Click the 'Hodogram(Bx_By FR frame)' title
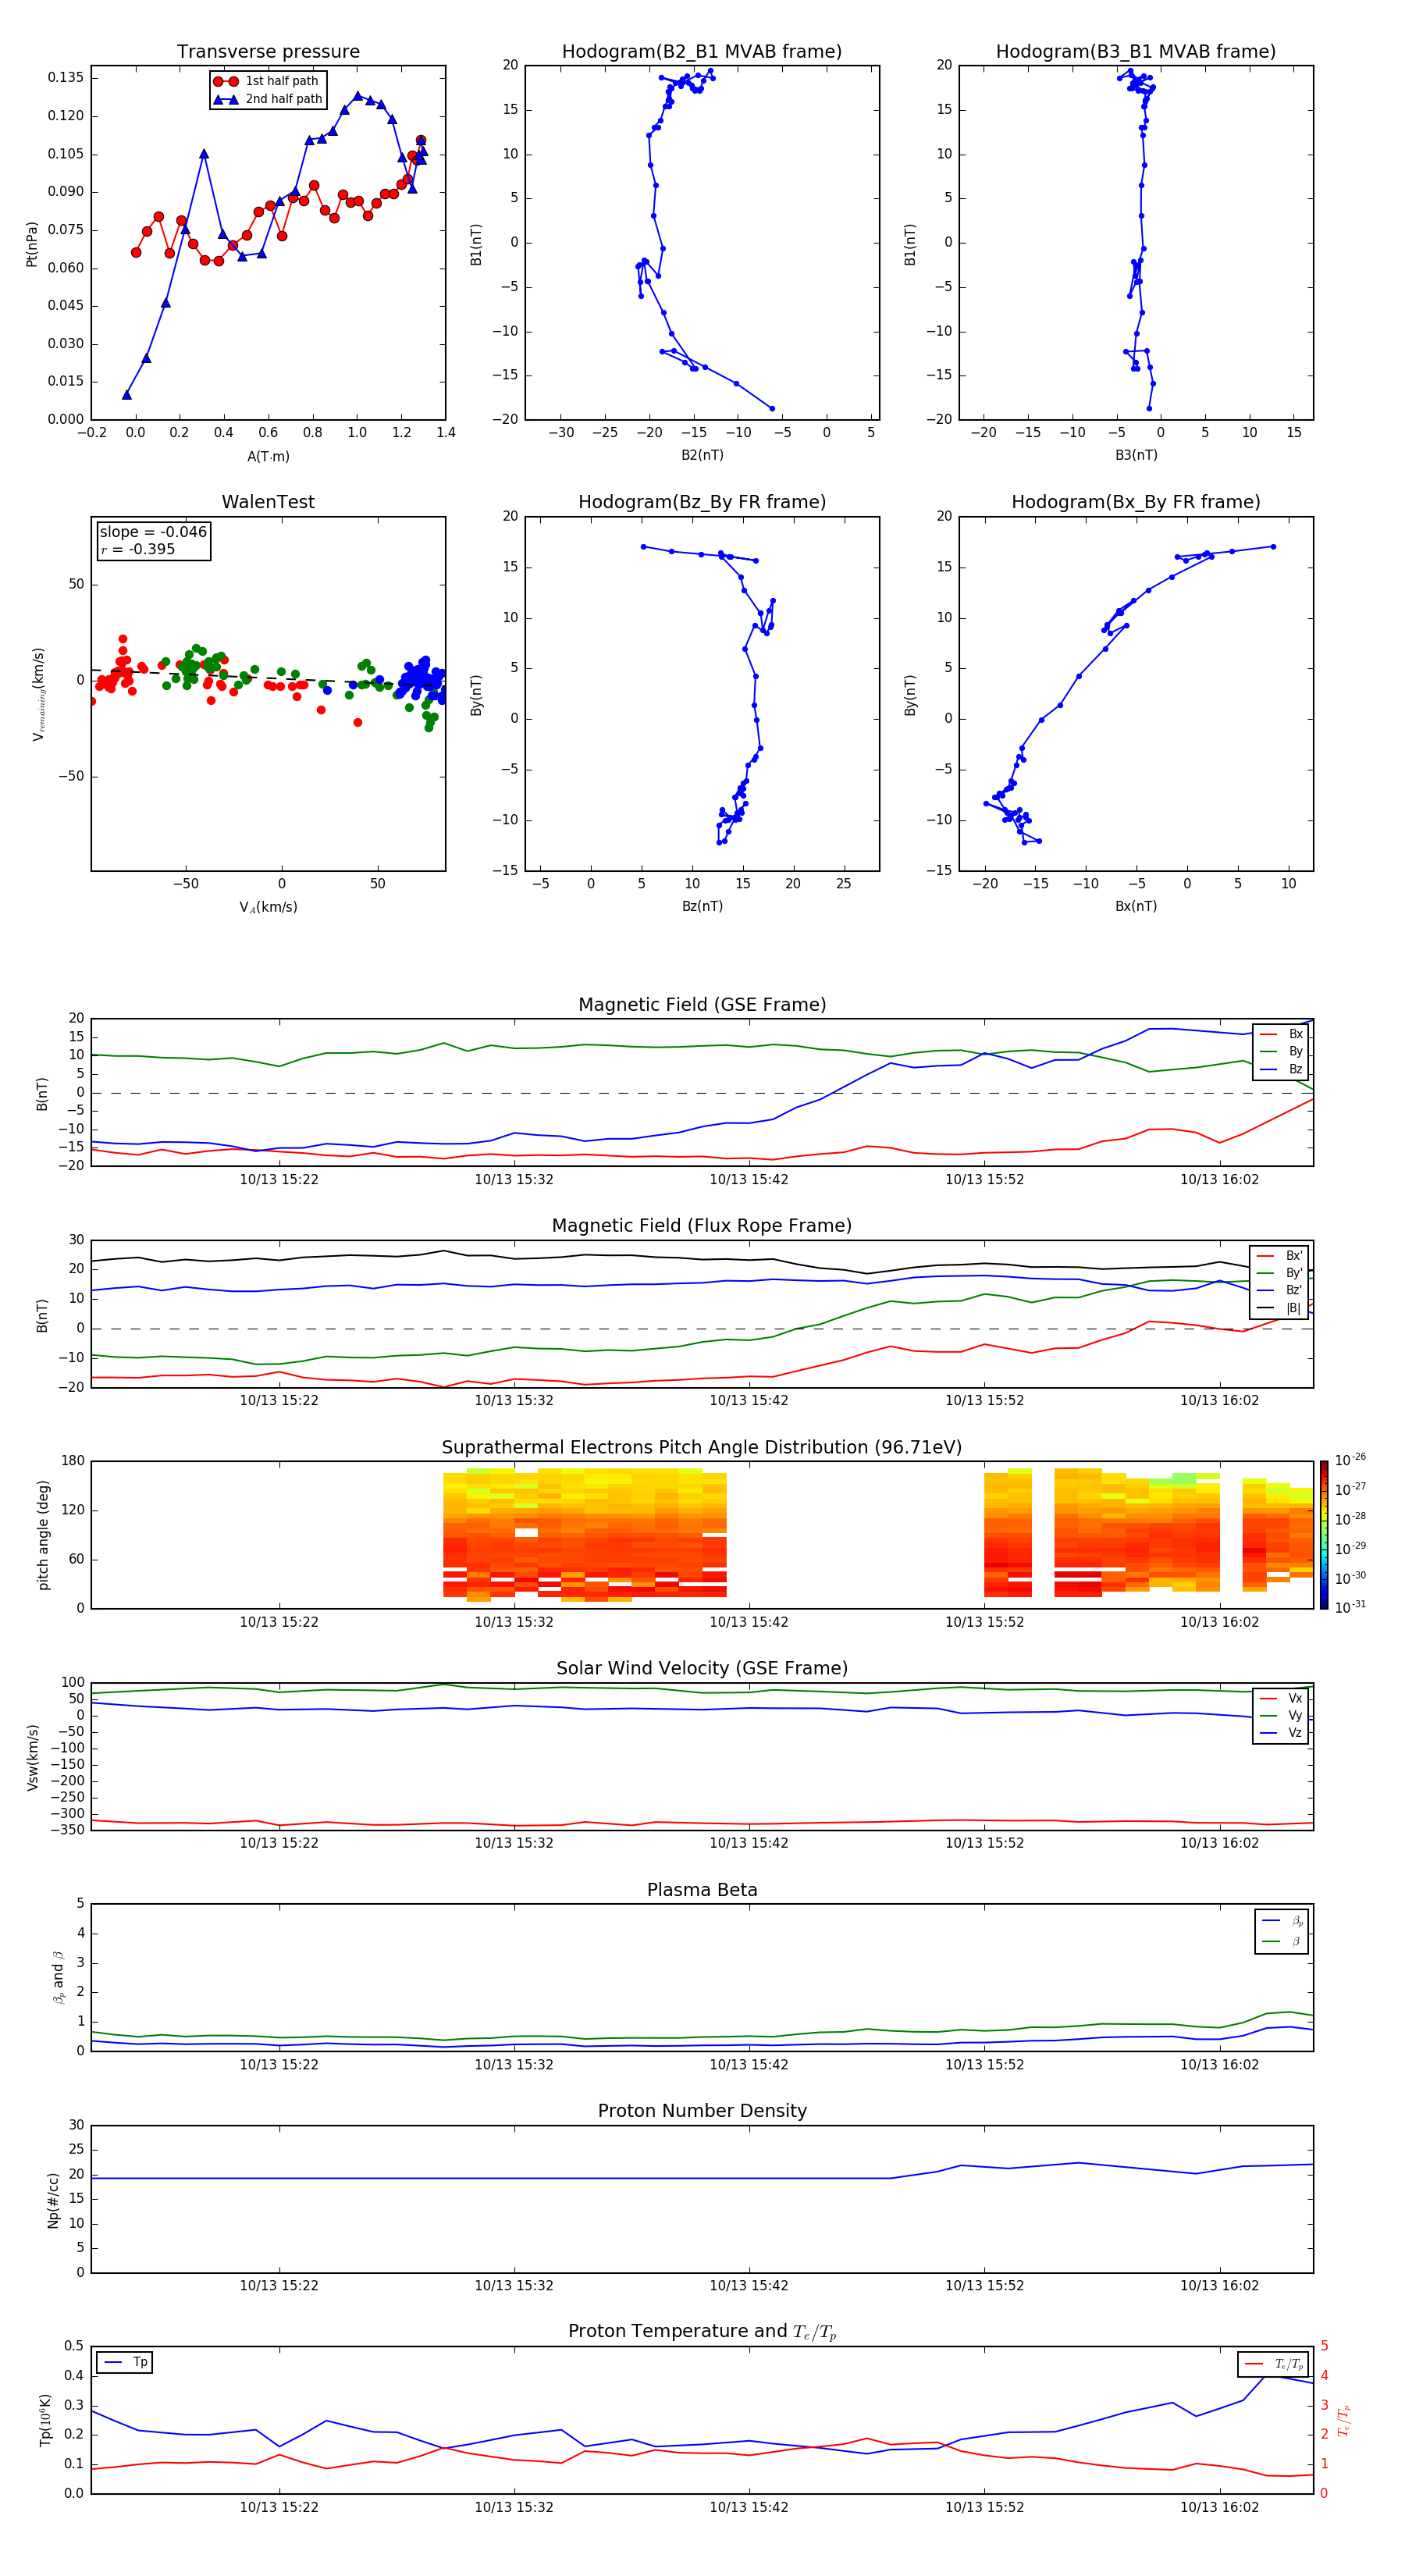 1136,502
